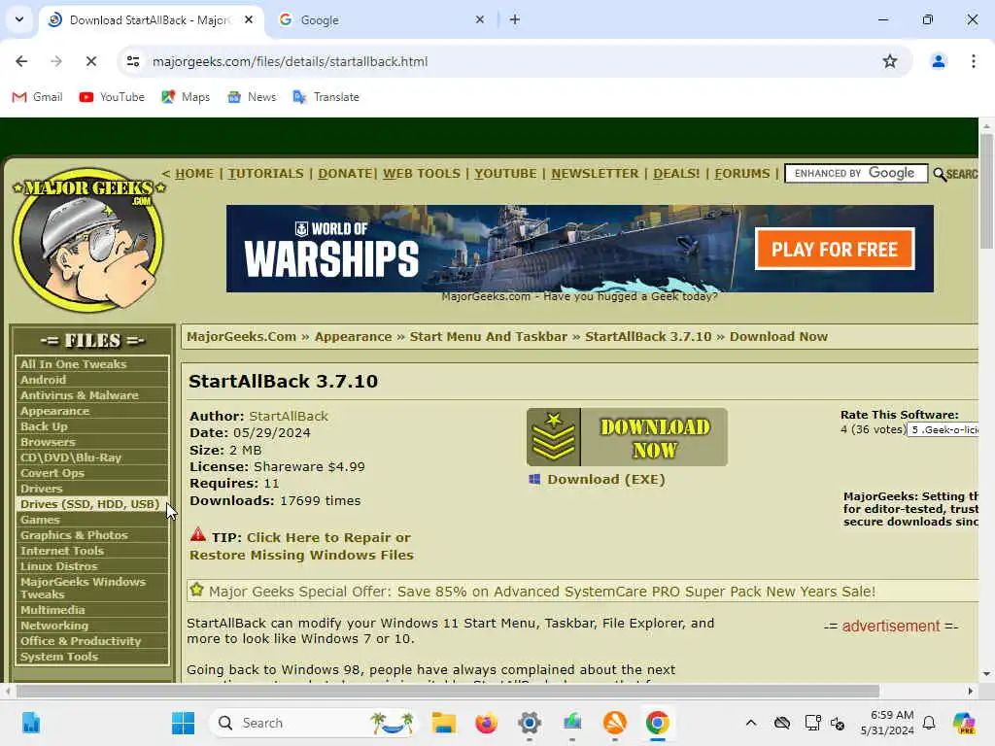Open Drivers category
This screenshot has height=746, width=995.
click(92, 489)
